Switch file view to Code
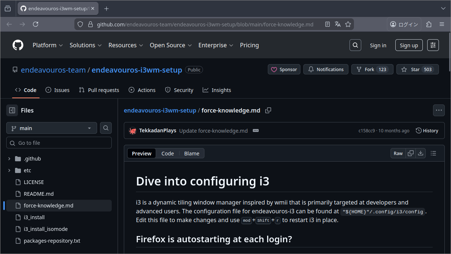The image size is (451, 254). click(x=167, y=154)
